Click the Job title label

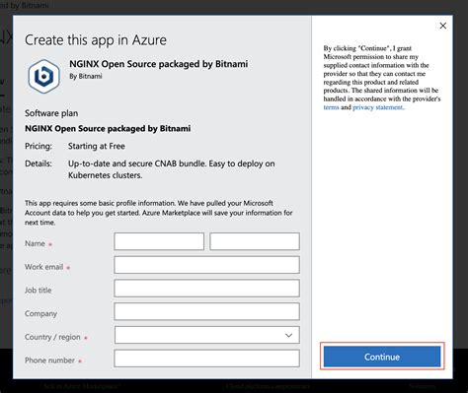[39, 291]
